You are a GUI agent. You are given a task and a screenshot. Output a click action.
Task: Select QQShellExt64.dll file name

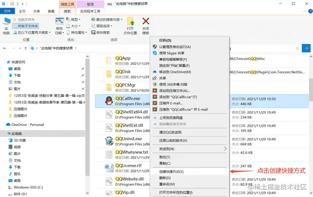pos(131,112)
